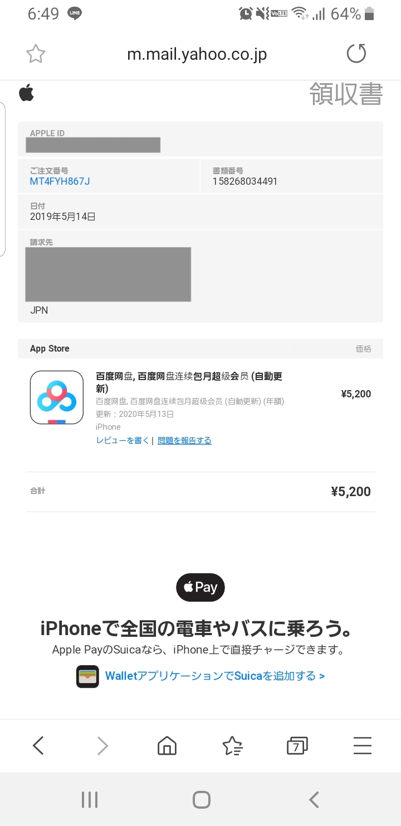
Task: Tap the m.mail.yahoo.co.jp address bar
Action: tap(197, 54)
